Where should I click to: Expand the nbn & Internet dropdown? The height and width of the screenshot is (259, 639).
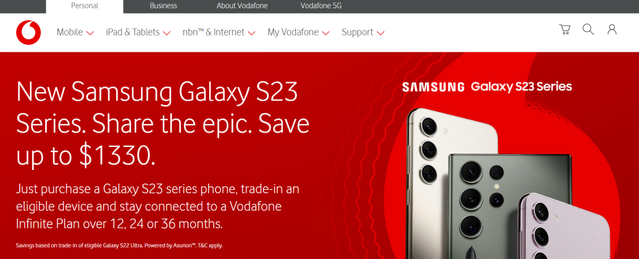pos(219,32)
